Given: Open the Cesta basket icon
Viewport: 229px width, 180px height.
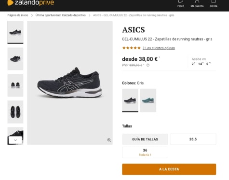Looking at the screenshot, I should click(x=214, y=4).
